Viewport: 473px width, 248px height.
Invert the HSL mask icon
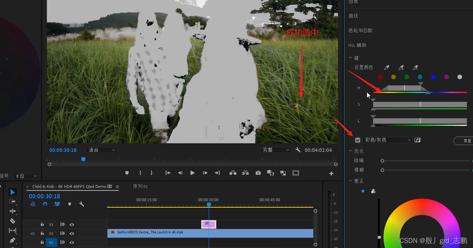click(418, 140)
